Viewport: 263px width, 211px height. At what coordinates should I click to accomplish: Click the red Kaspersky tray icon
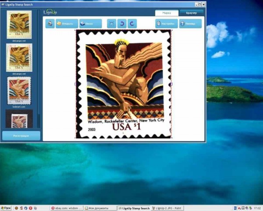(x=239, y=208)
